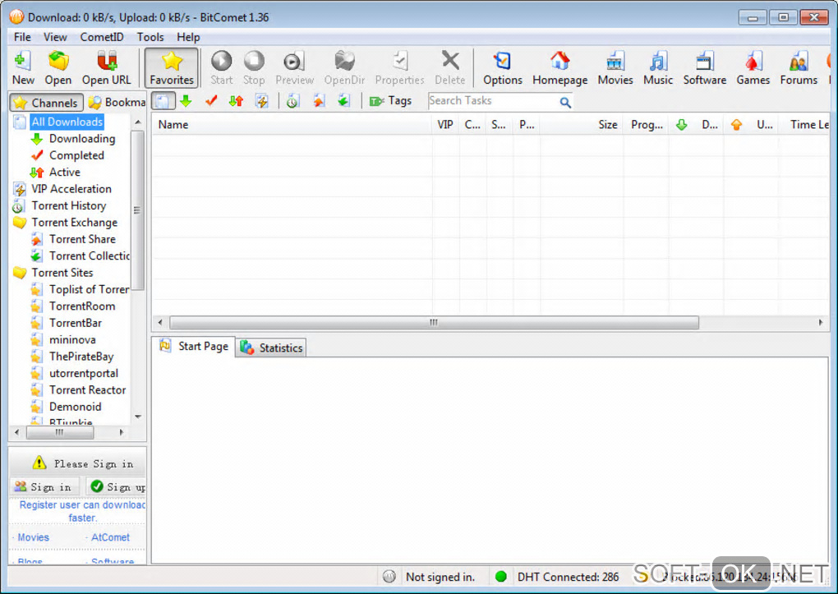Select All Downloads in tree
Viewport: 838px width, 594px height.
(x=67, y=122)
